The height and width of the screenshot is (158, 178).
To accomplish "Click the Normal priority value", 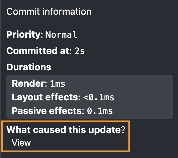I will tap(61, 34).
